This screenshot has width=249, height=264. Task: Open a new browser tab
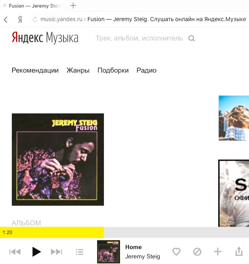point(73,6)
